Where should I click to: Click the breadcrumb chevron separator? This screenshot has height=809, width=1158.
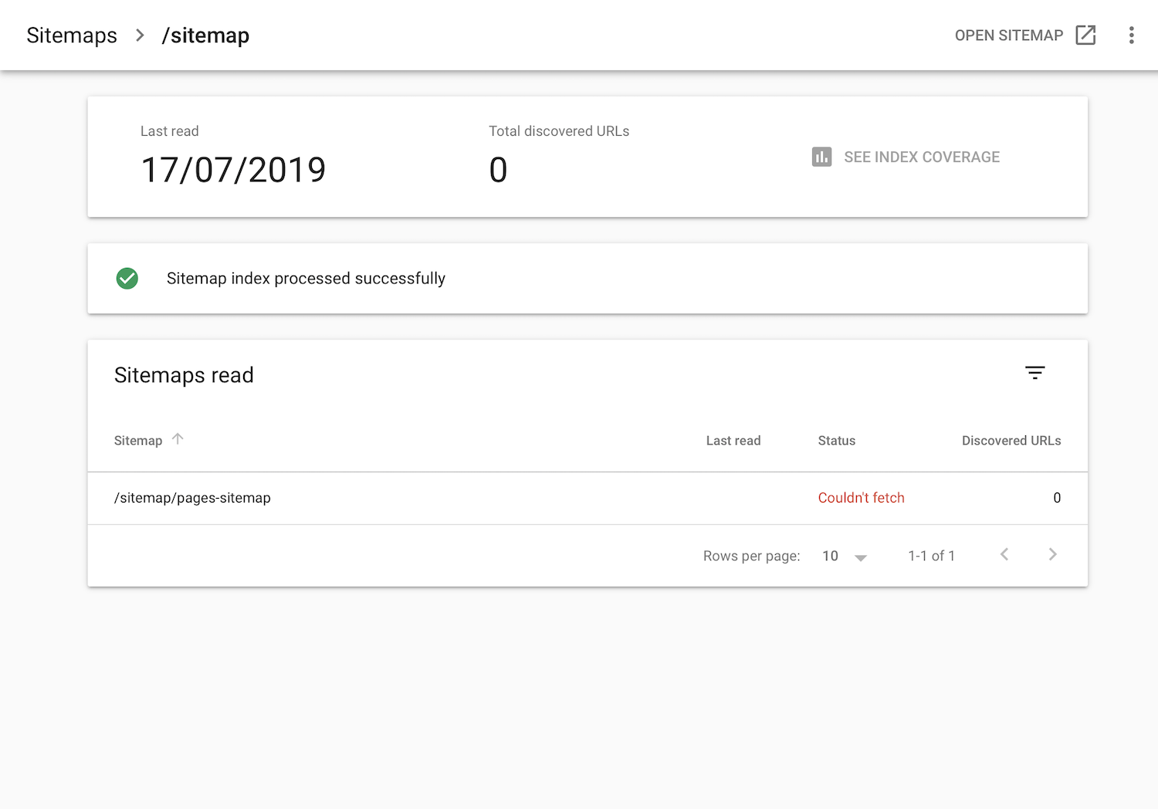[140, 36]
